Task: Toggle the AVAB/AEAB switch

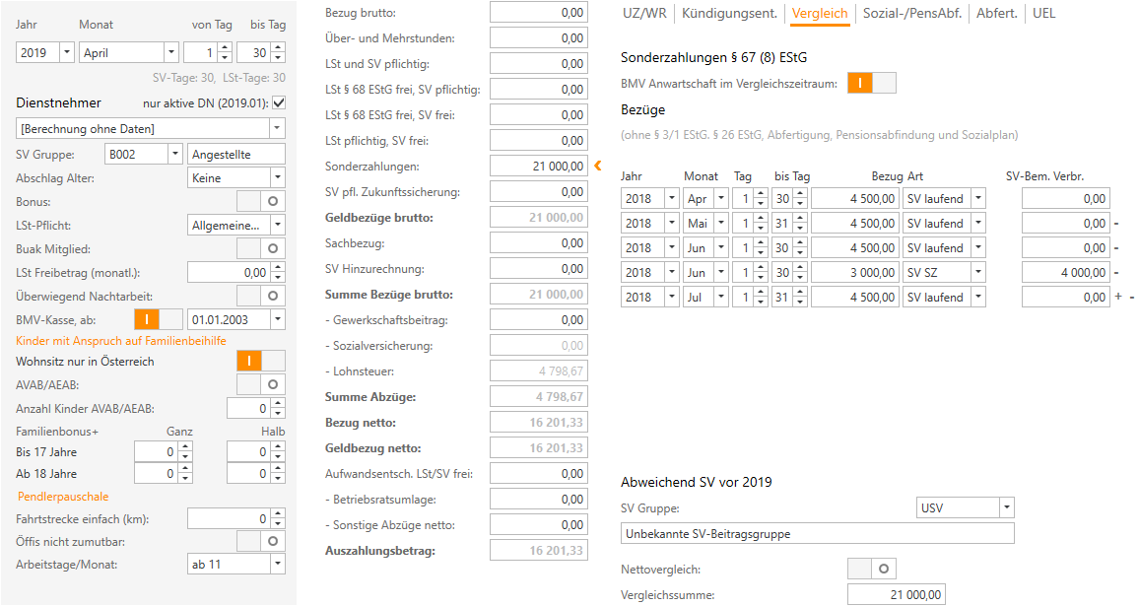Action: click(x=261, y=384)
